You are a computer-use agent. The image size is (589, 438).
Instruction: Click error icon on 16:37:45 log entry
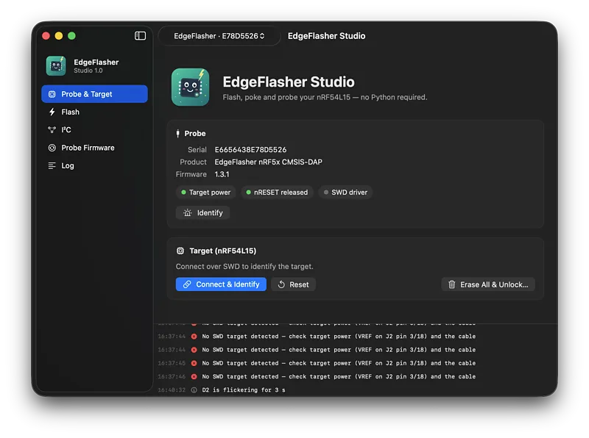(194, 363)
